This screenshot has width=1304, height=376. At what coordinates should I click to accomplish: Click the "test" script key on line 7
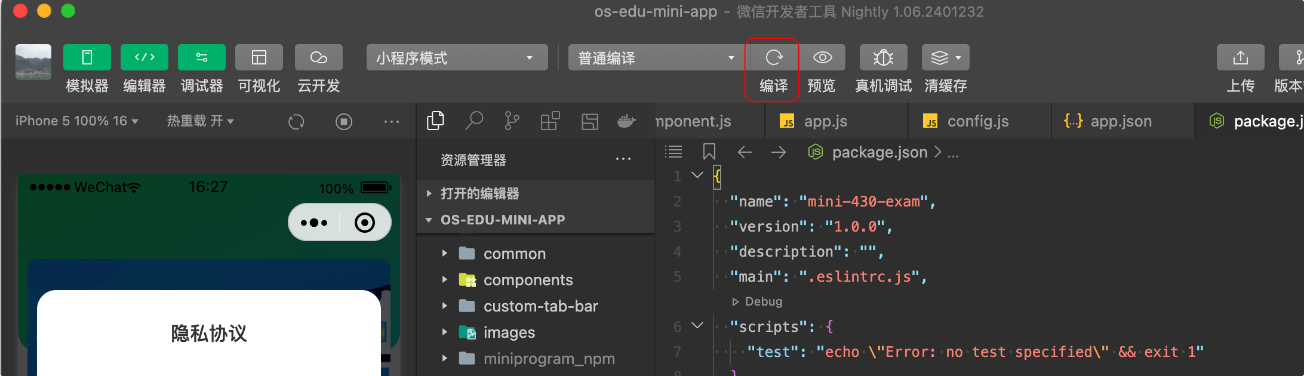point(773,352)
